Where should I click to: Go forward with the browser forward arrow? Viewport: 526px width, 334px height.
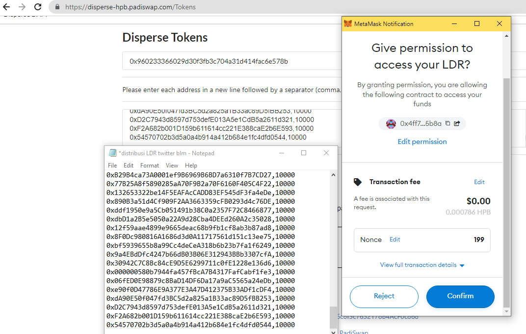tap(22, 7)
